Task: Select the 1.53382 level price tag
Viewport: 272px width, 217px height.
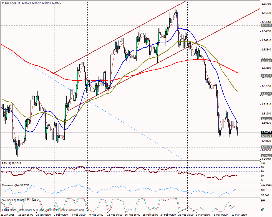Action: (x=266, y=61)
